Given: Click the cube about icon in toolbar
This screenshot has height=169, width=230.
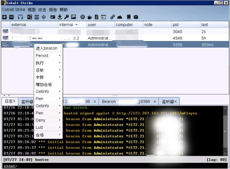Looking at the screenshot, I should (136, 17).
